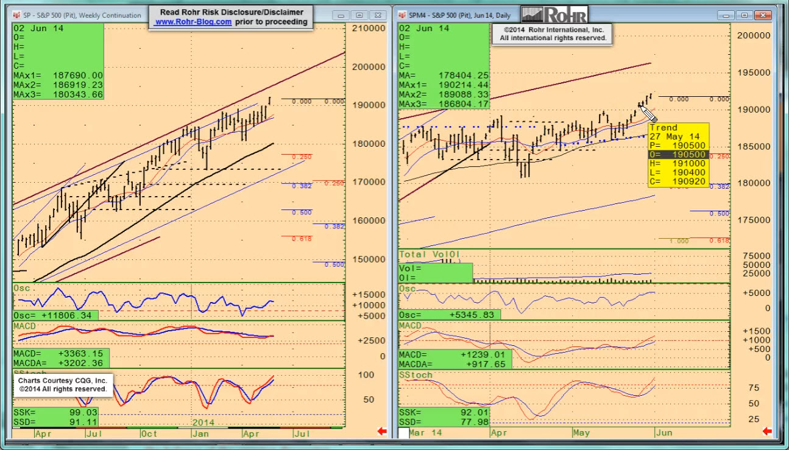Open the www.Rohr-Blog.com link
Viewport: 789px width, 450px height.
tap(193, 22)
